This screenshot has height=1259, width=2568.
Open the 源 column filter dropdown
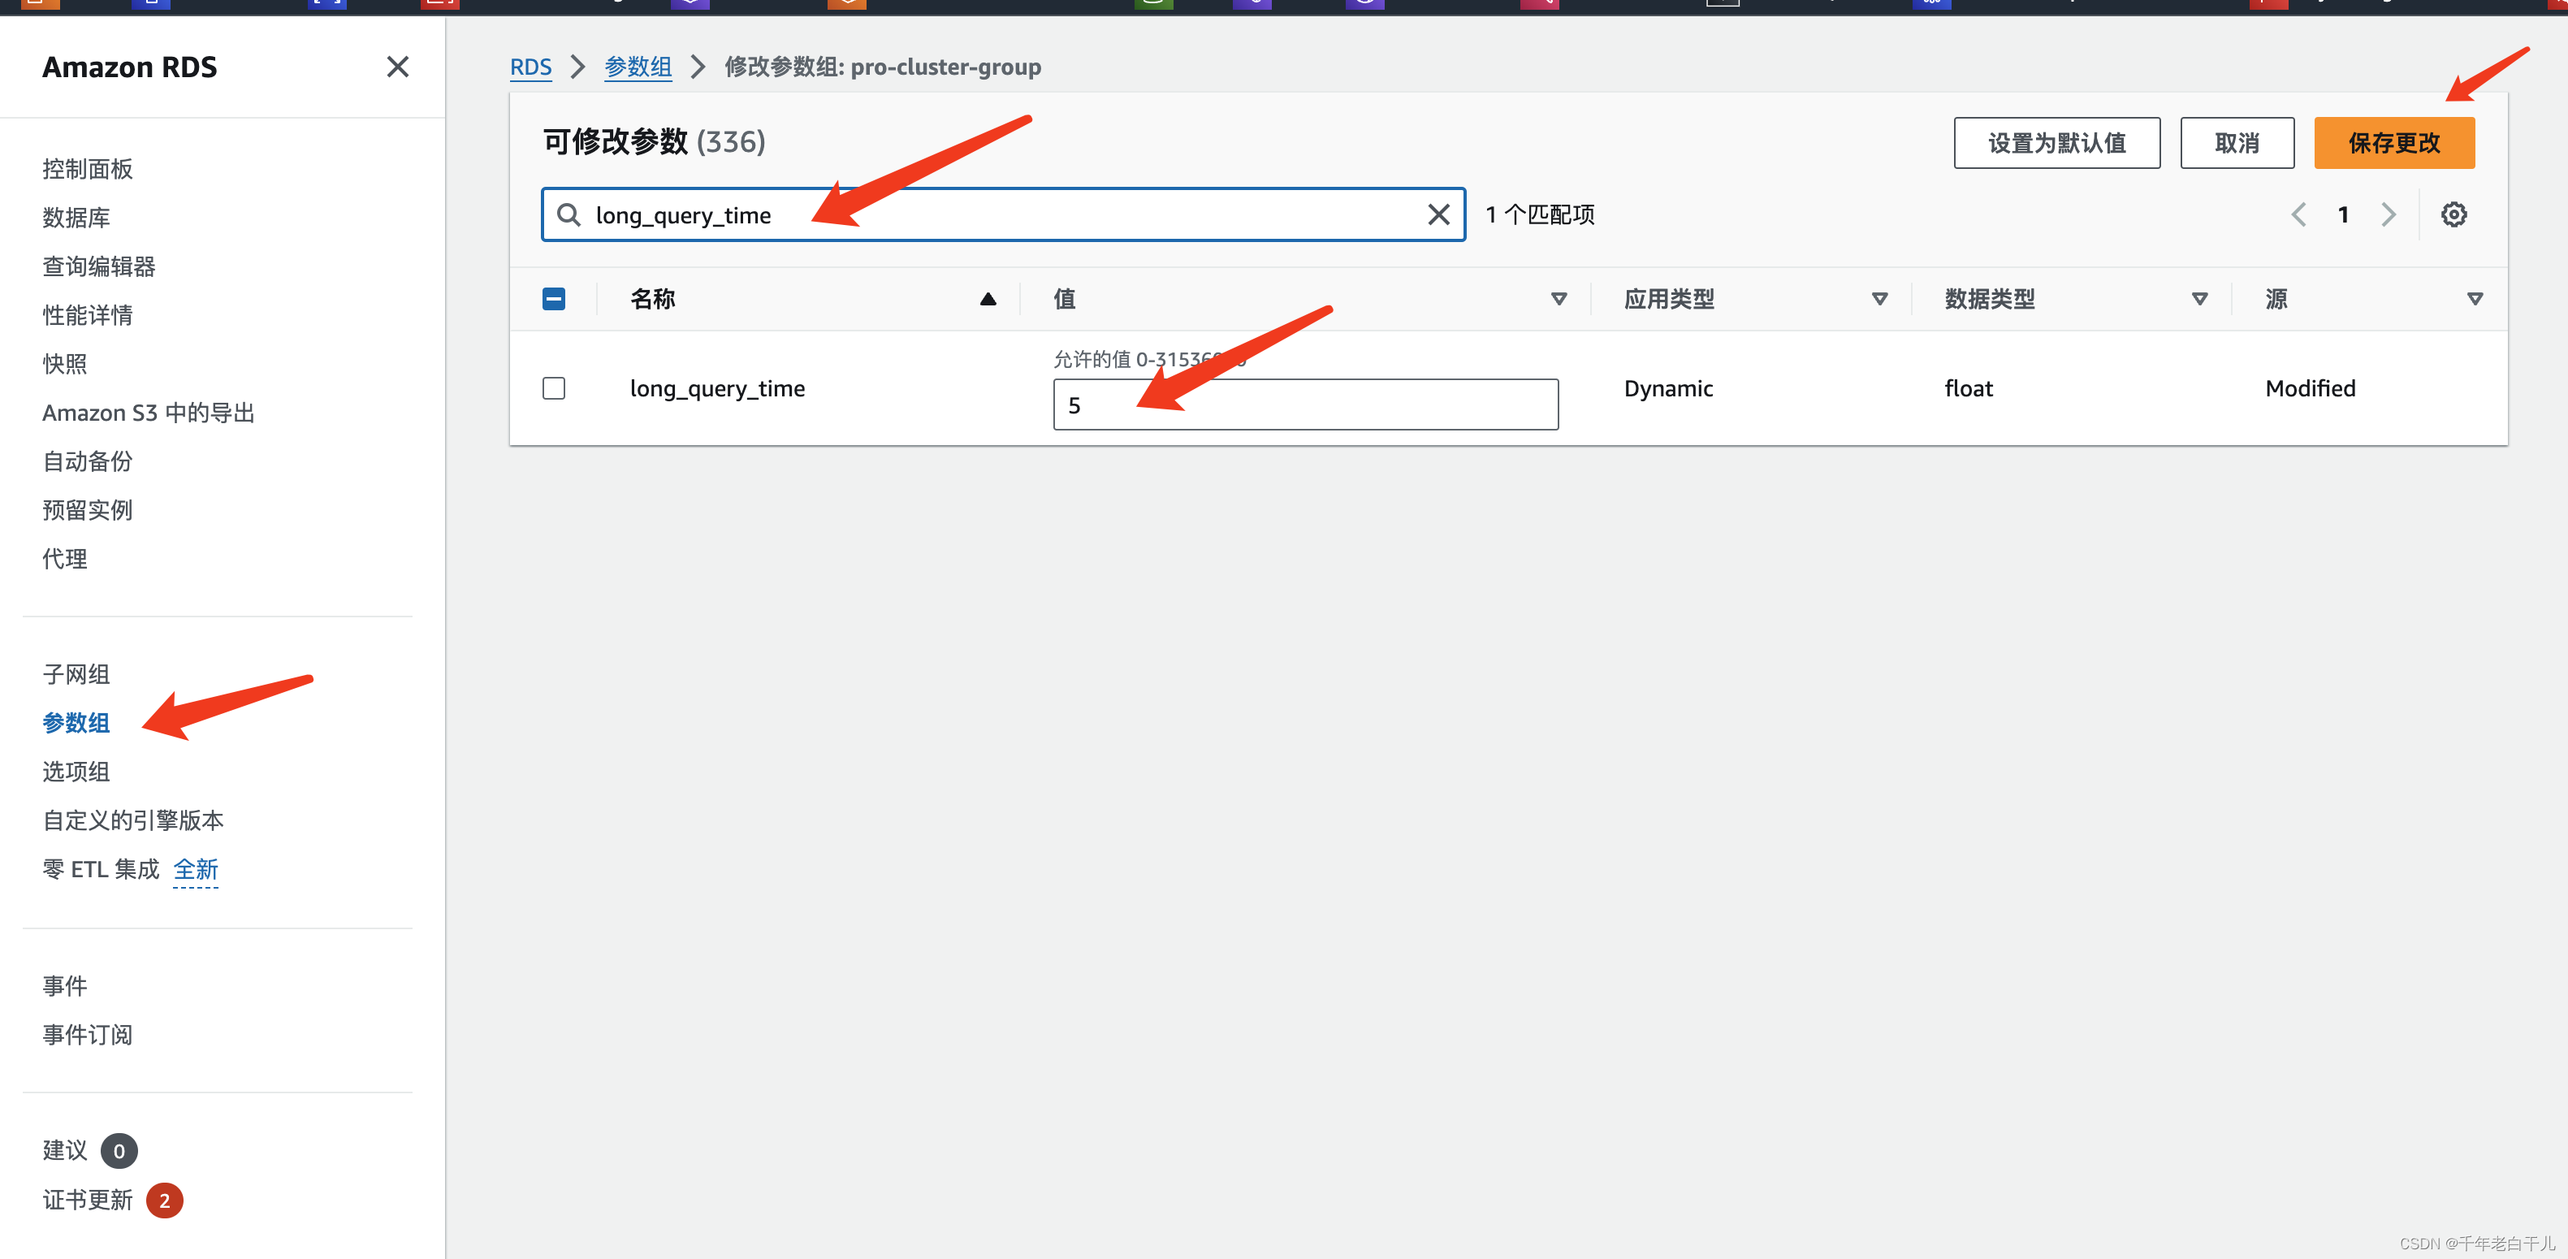(x=2475, y=299)
